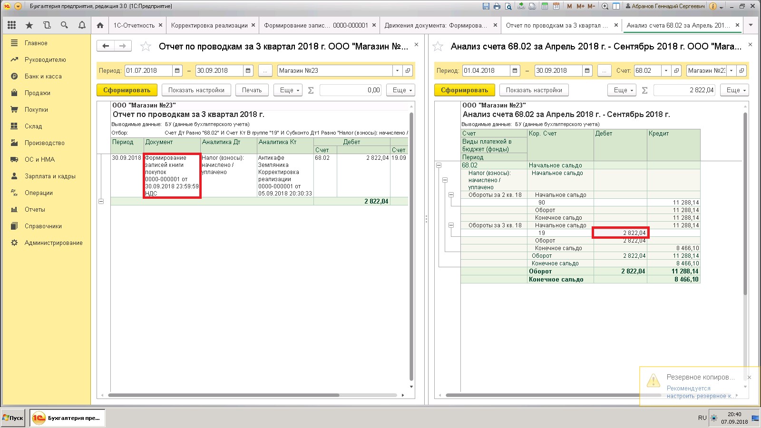This screenshot has width=761, height=428.
Task: Switch to Отчет по проводкам за 3 квартал tab
Action: tap(557, 25)
